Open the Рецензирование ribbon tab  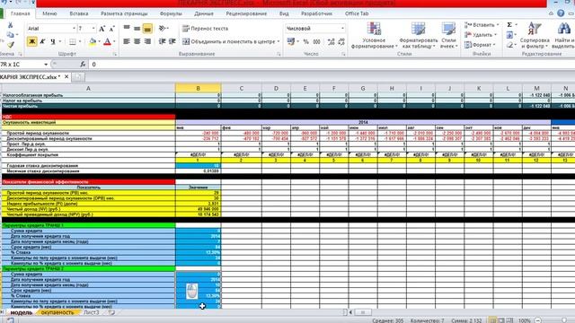(x=246, y=13)
